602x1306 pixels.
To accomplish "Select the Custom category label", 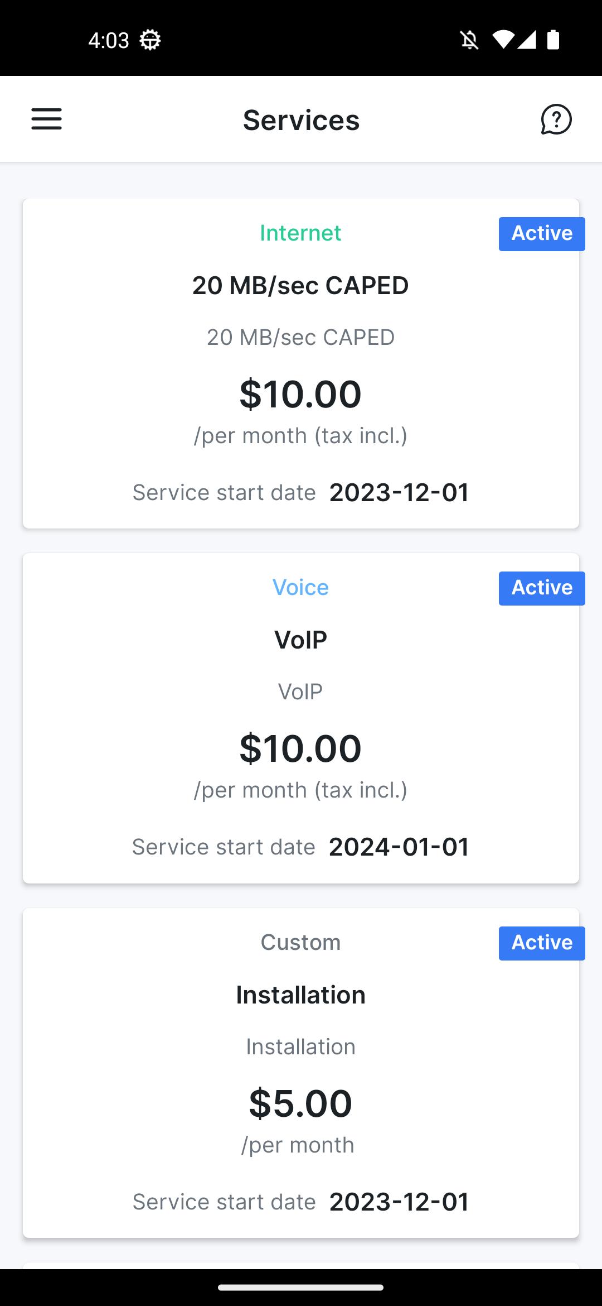I will click(300, 943).
